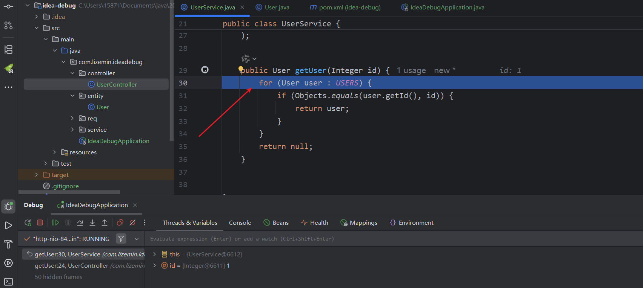
Task: Show the 50 hidden frames
Action: tap(58, 277)
